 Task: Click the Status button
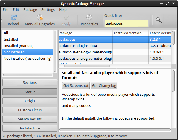[x=30, y=92]
